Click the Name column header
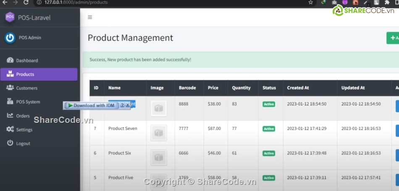Viewport: 399px width, 191px height. pos(114,88)
